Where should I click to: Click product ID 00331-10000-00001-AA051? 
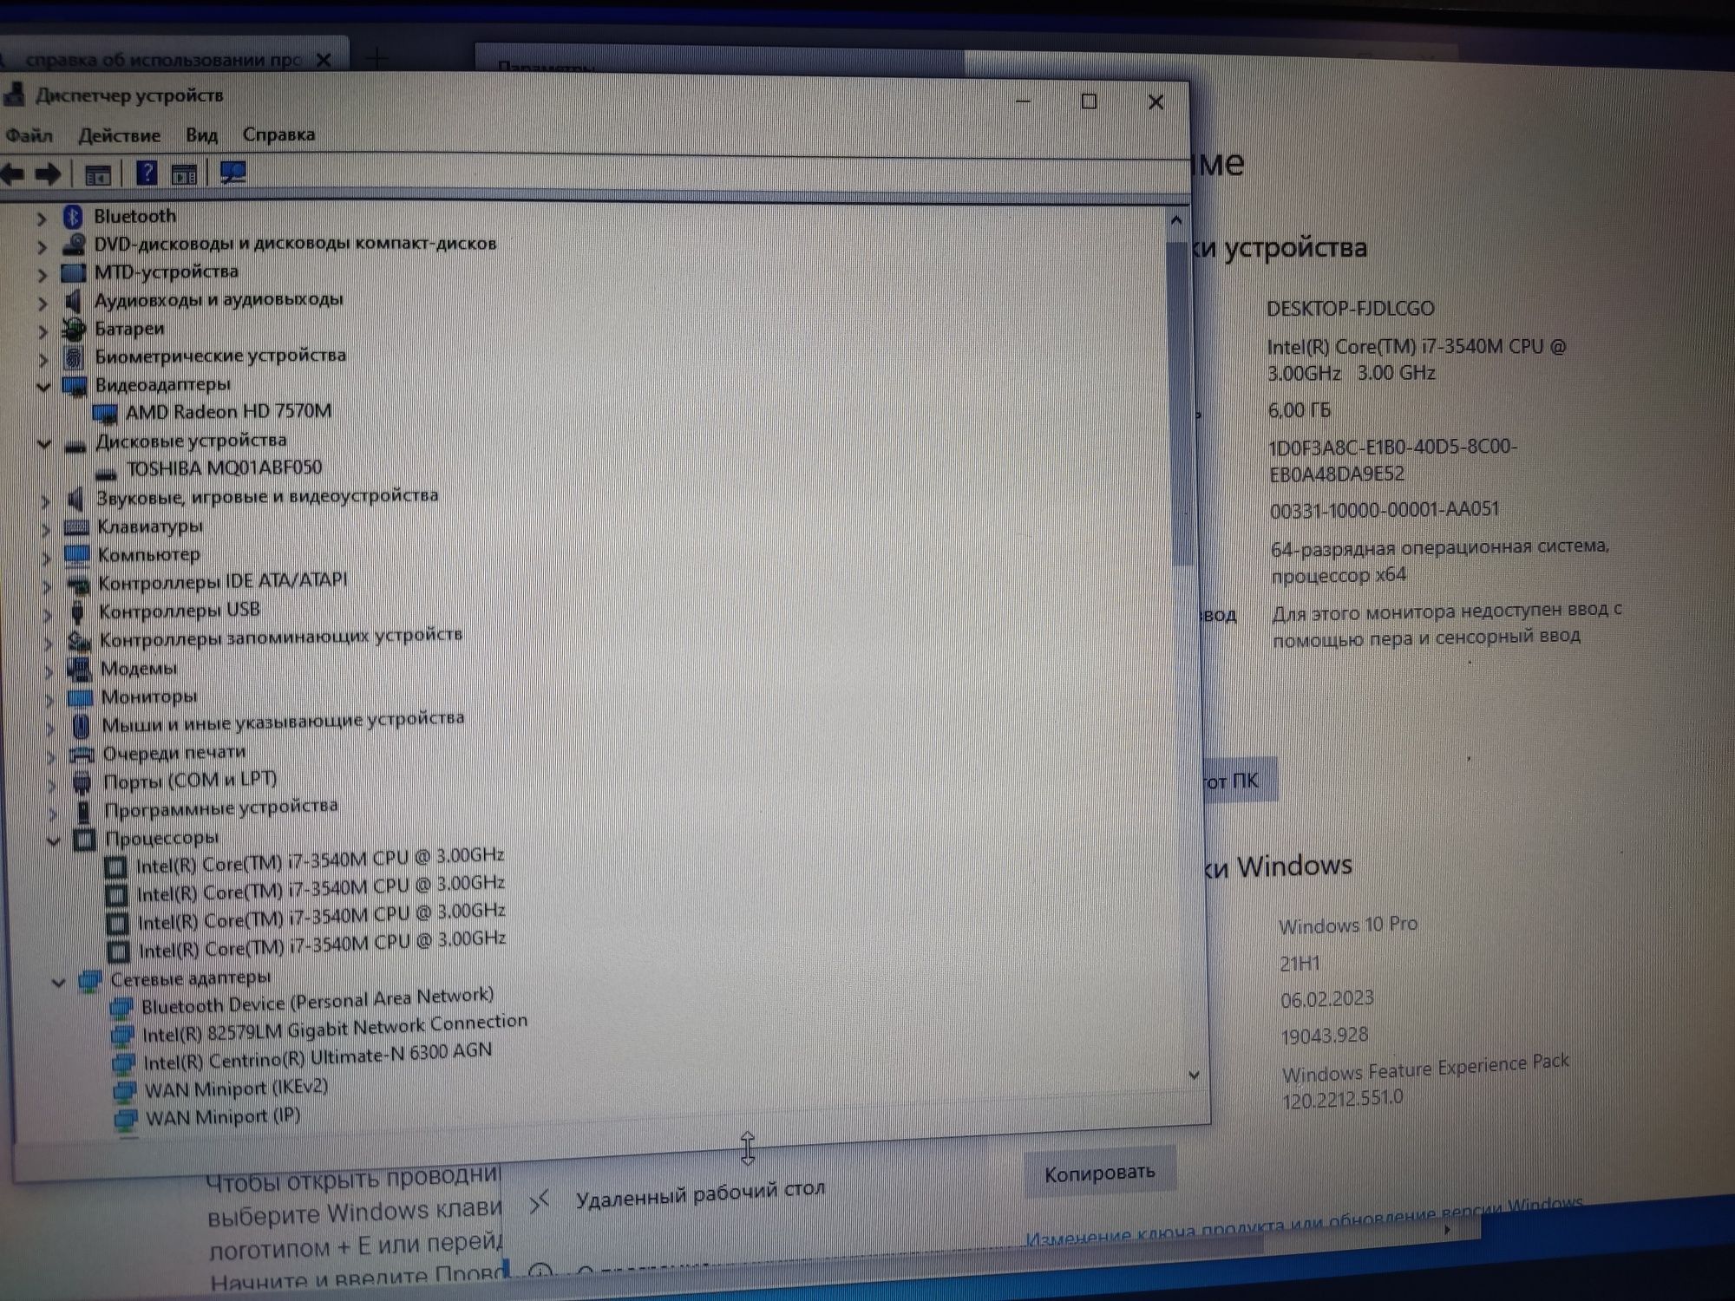(1385, 510)
